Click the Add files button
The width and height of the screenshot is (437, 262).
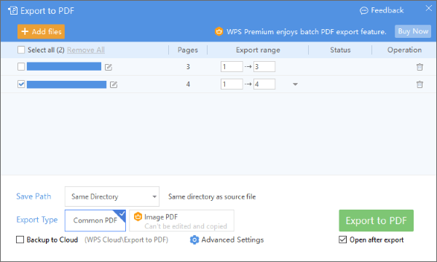[x=41, y=31]
